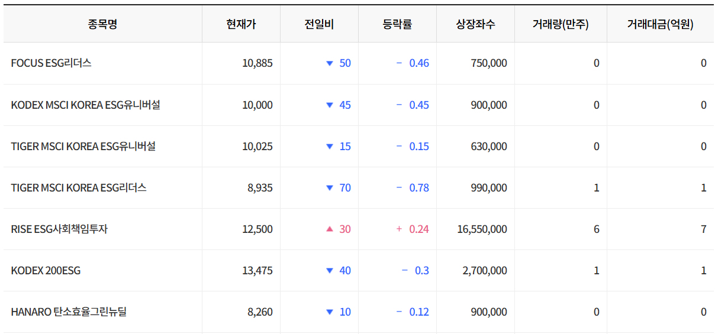Open the HANARO 탄소효율그린뉴딜 link

[x=69, y=312]
